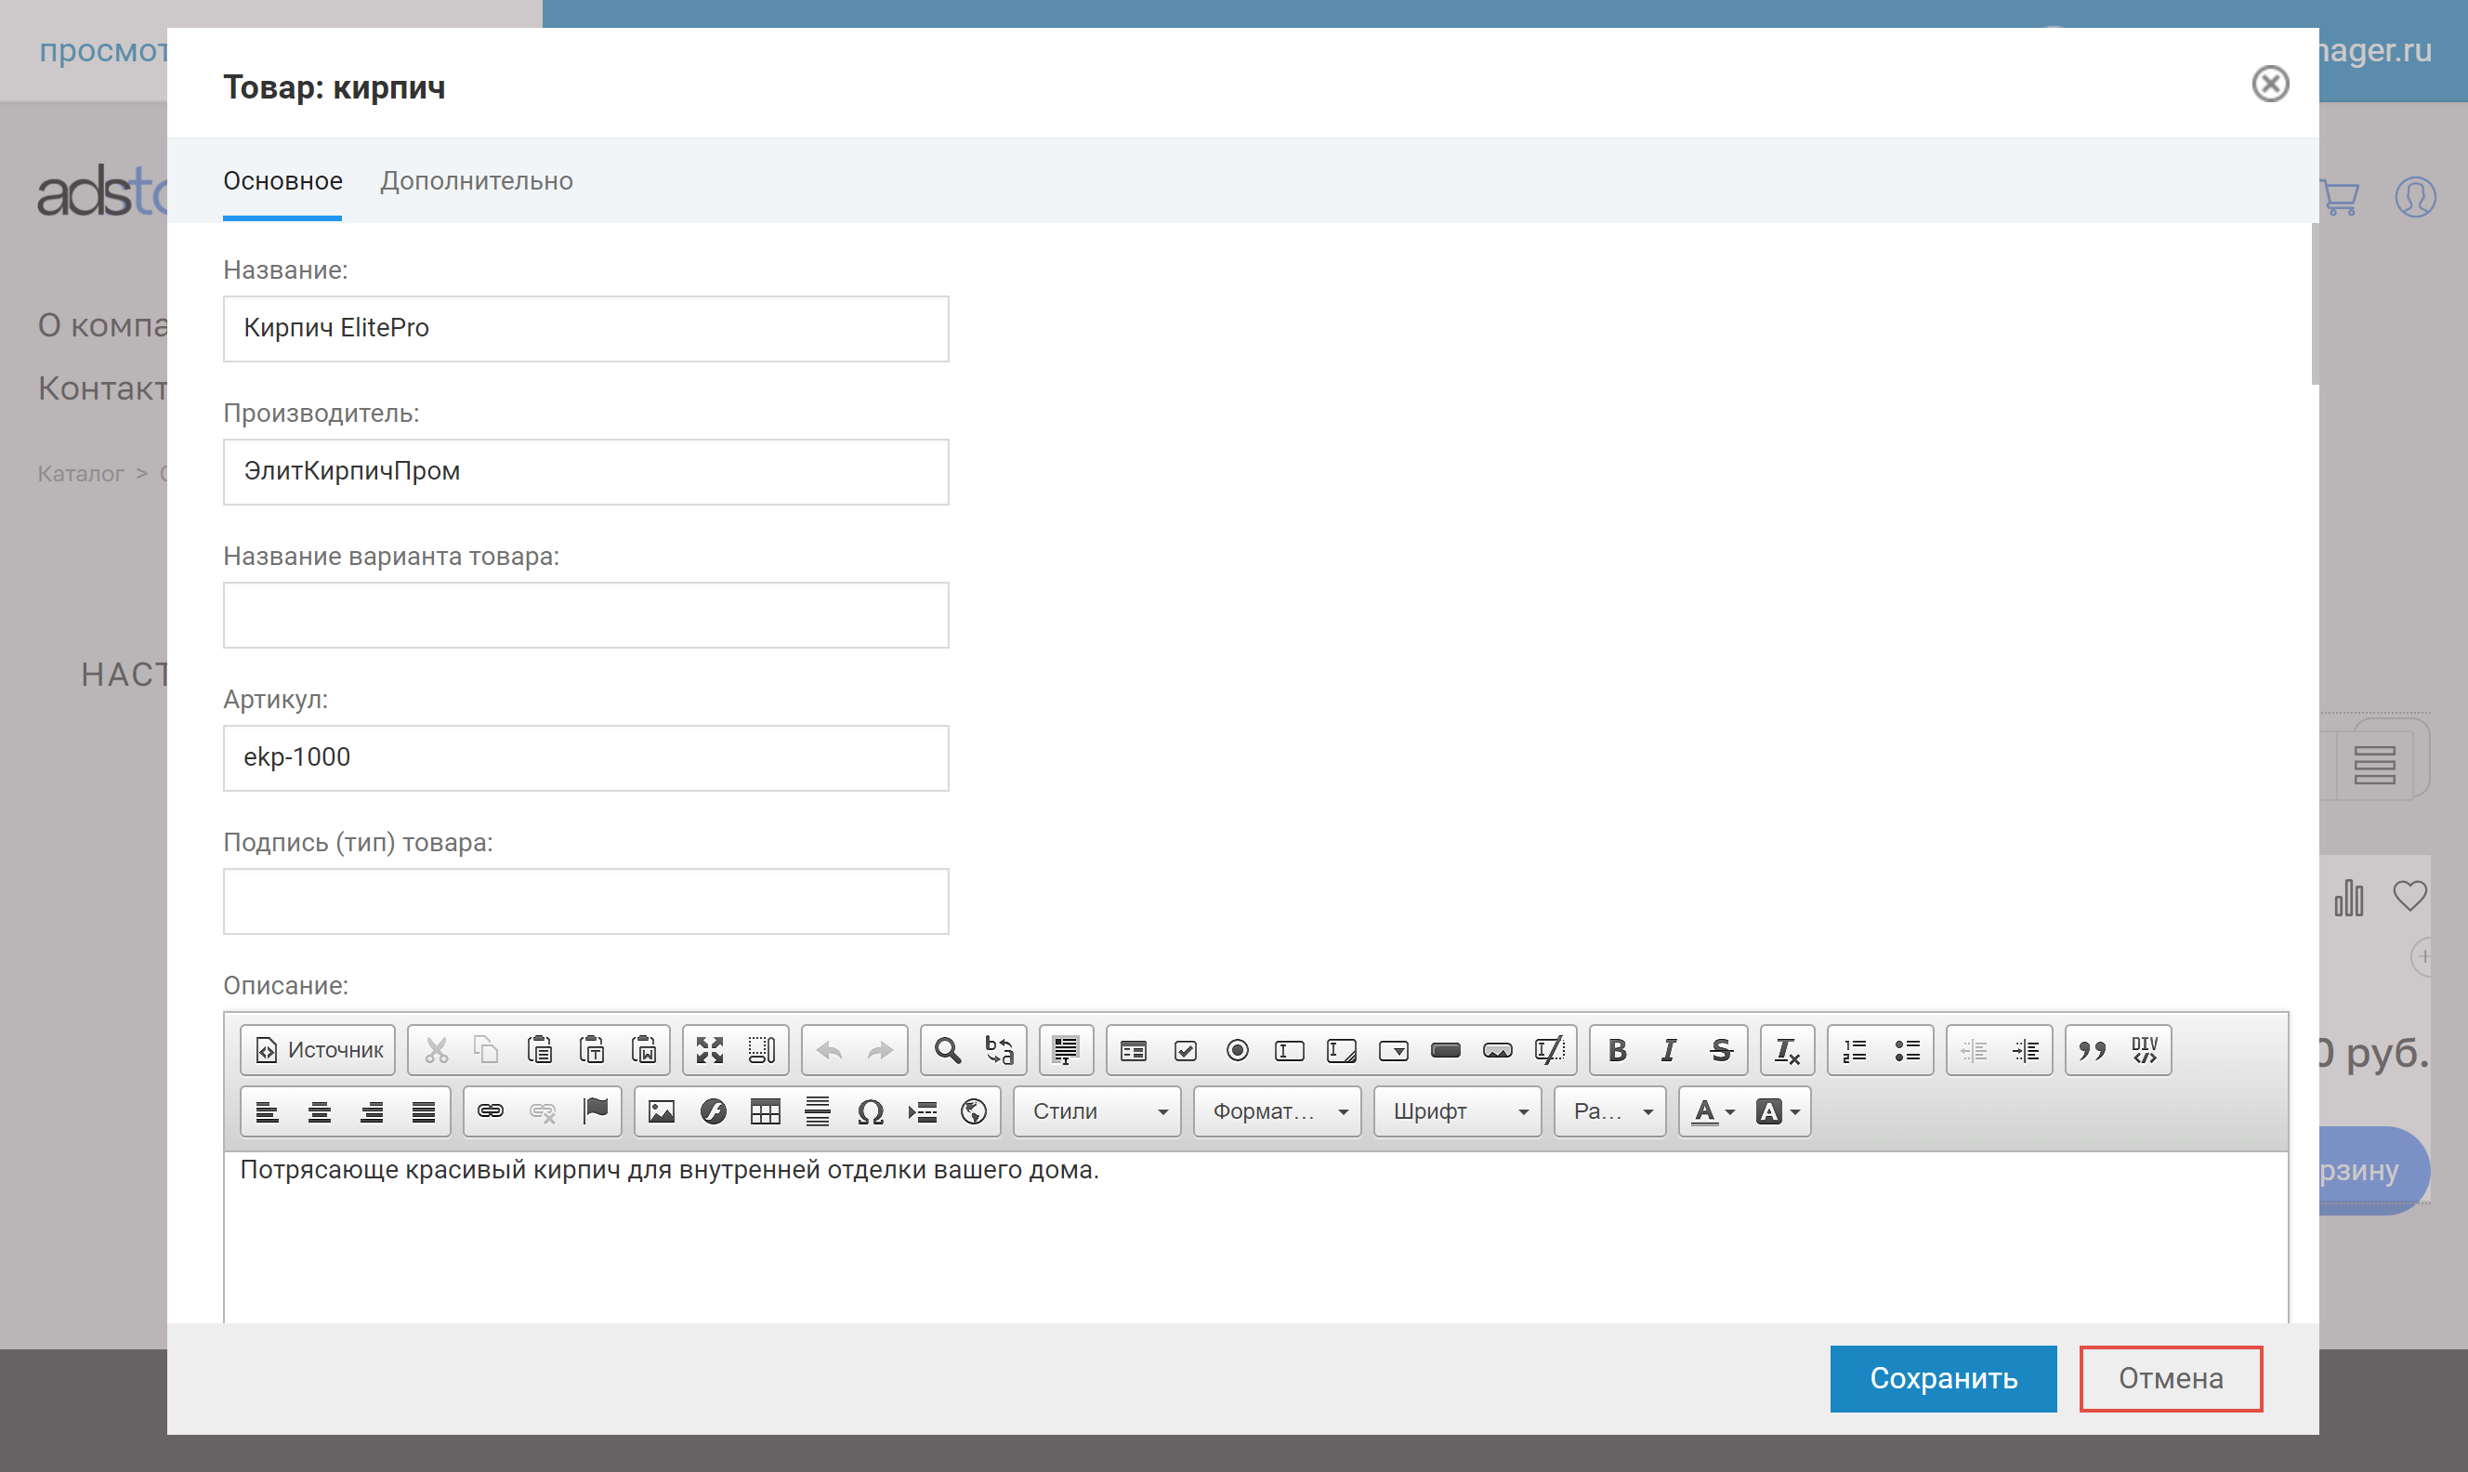Open the Стили dropdown
Image resolution: width=2468 pixels, height=1472 pixels.
tap(1098, 1111)
